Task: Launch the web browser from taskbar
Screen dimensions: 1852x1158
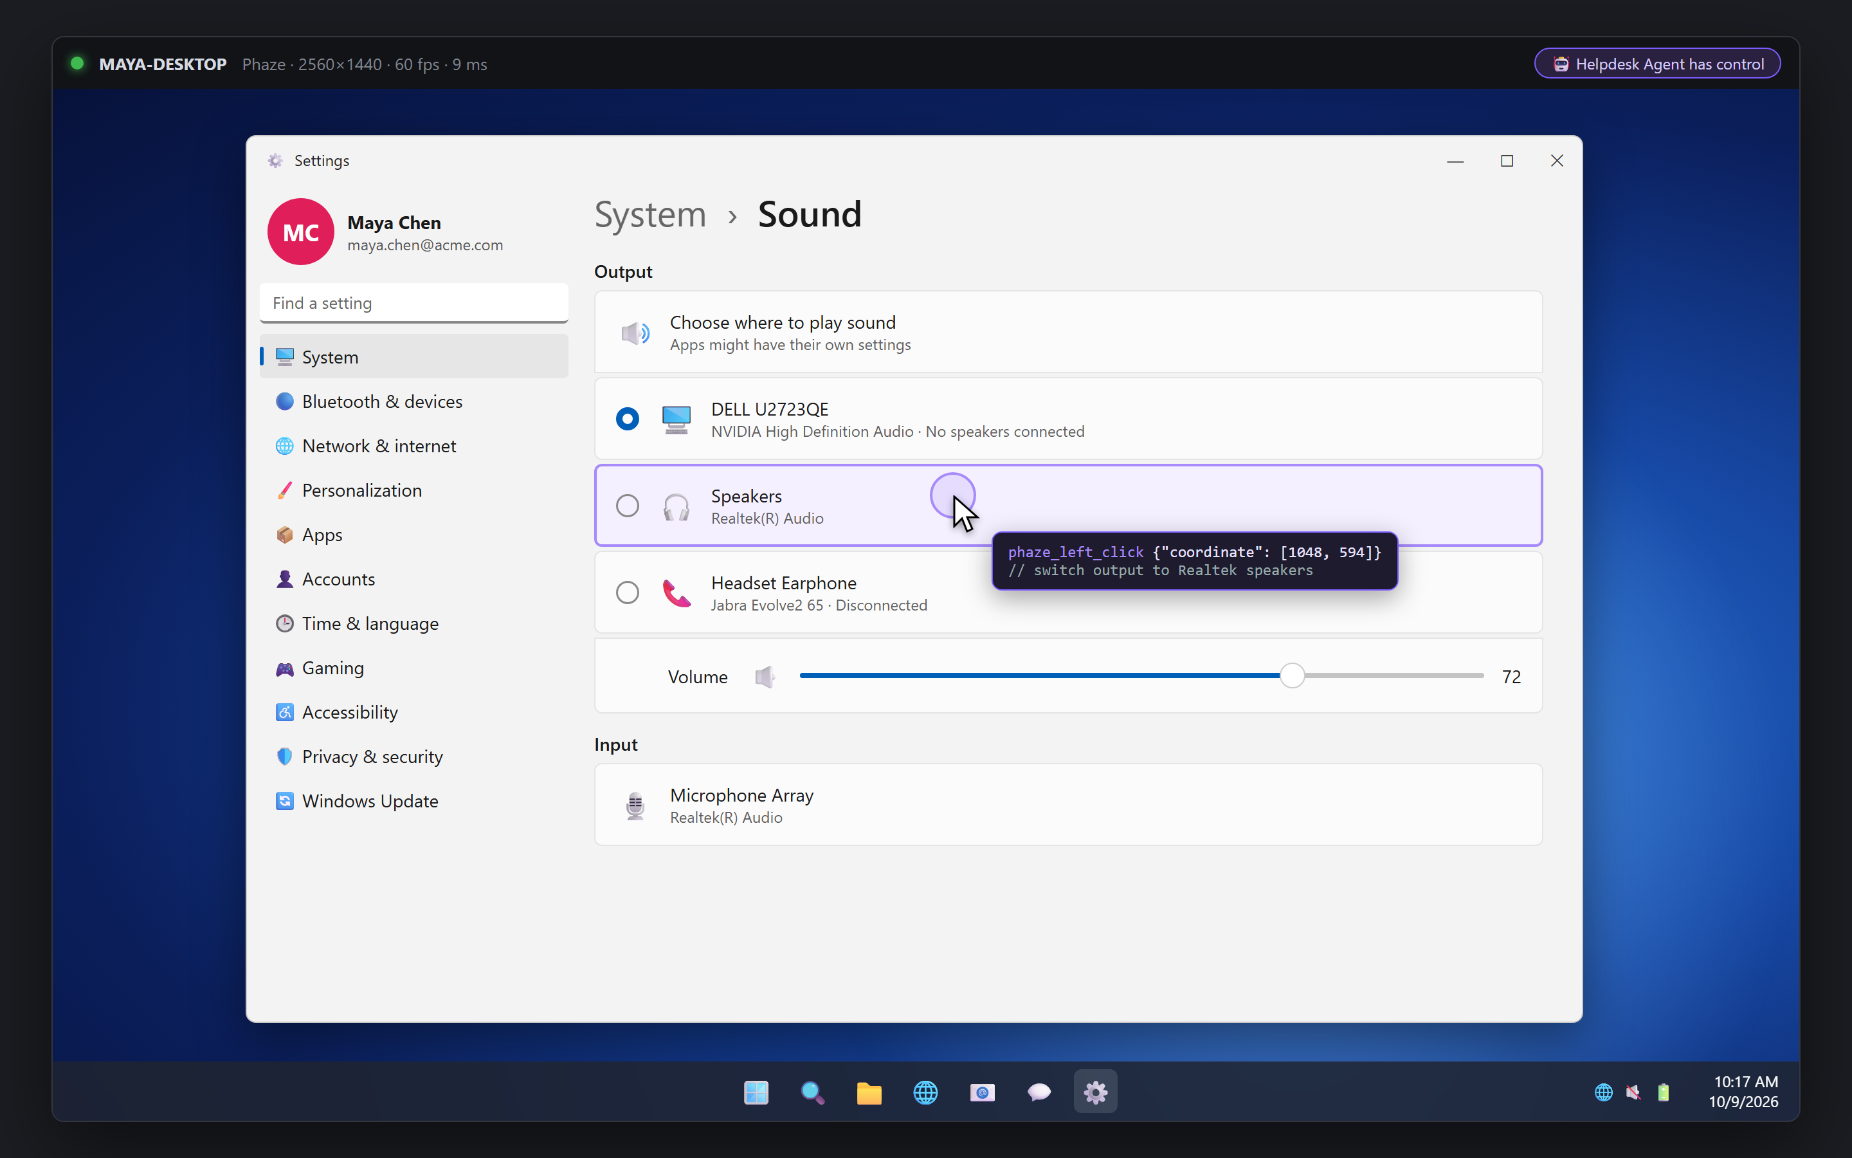Action: tap(926, 1092)
